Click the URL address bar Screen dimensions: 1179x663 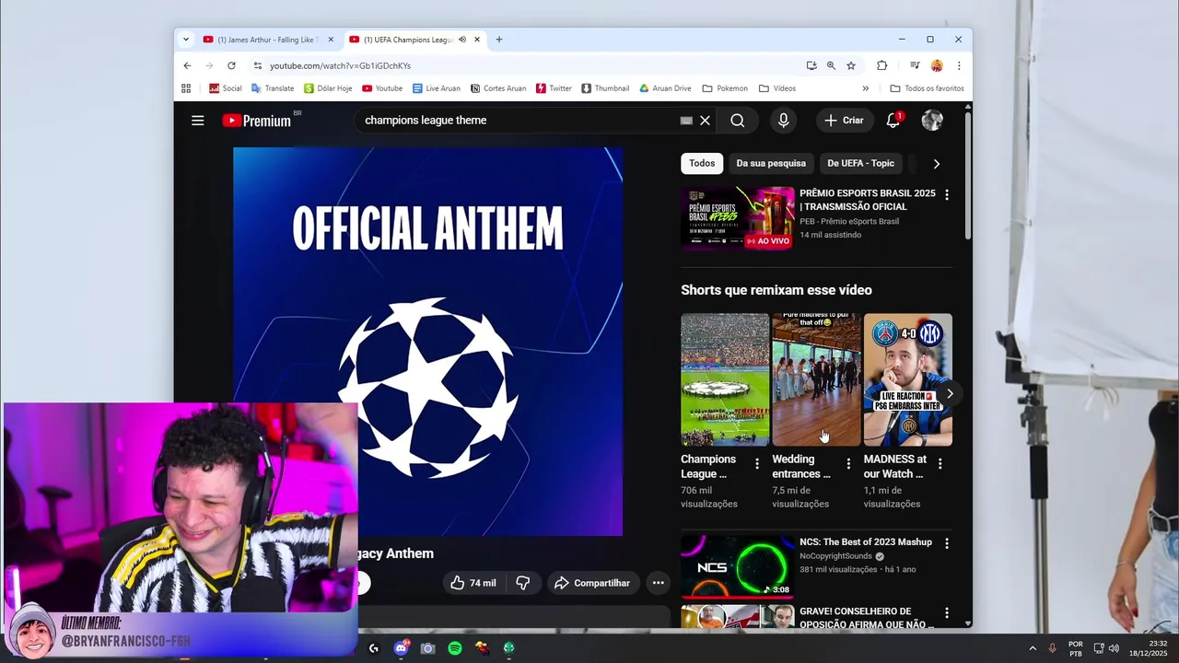[x=534, y=65]
